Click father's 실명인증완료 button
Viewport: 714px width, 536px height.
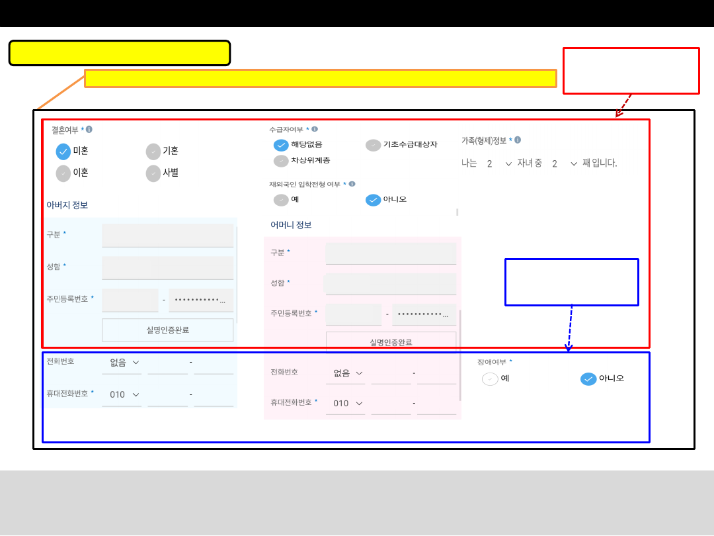coord(167,330)
